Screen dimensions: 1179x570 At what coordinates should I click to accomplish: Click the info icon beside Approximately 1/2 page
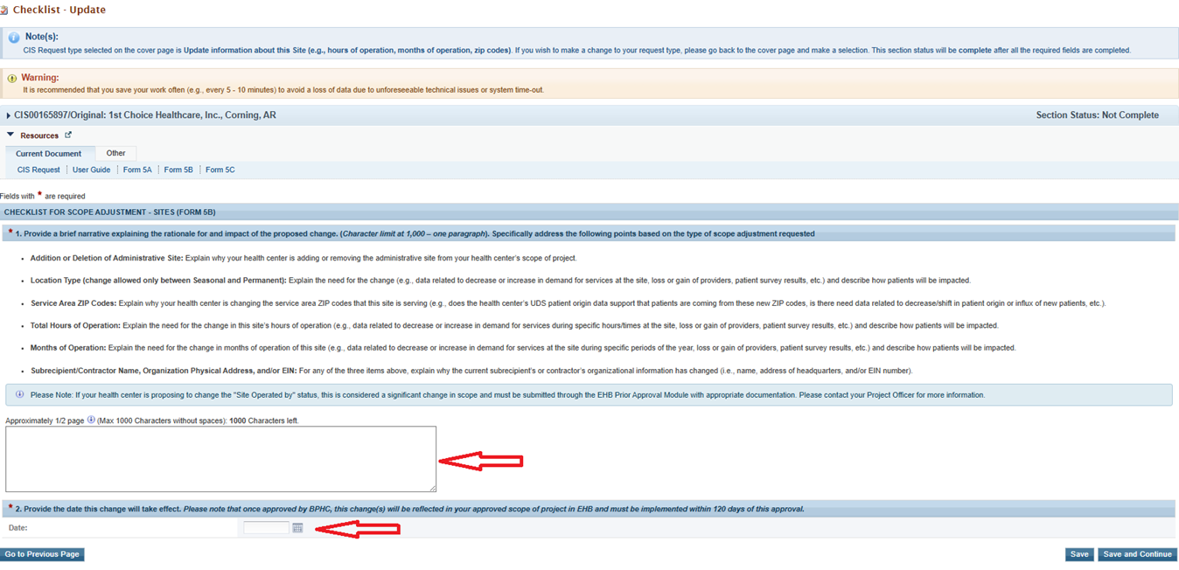91,421
